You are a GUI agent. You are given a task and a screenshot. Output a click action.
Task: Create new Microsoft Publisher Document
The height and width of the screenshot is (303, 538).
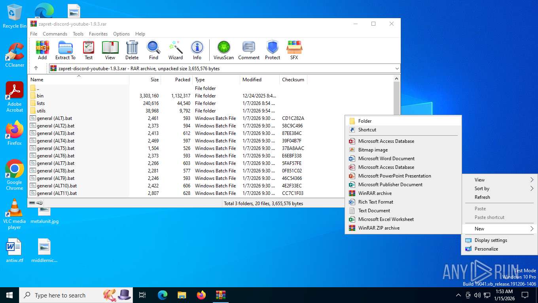pos(403,185)
